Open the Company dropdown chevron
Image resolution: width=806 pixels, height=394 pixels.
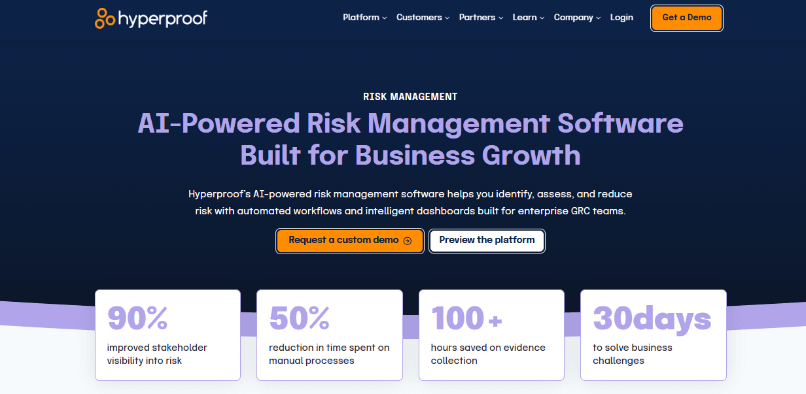pyautogui.click(x=599, y=18)
